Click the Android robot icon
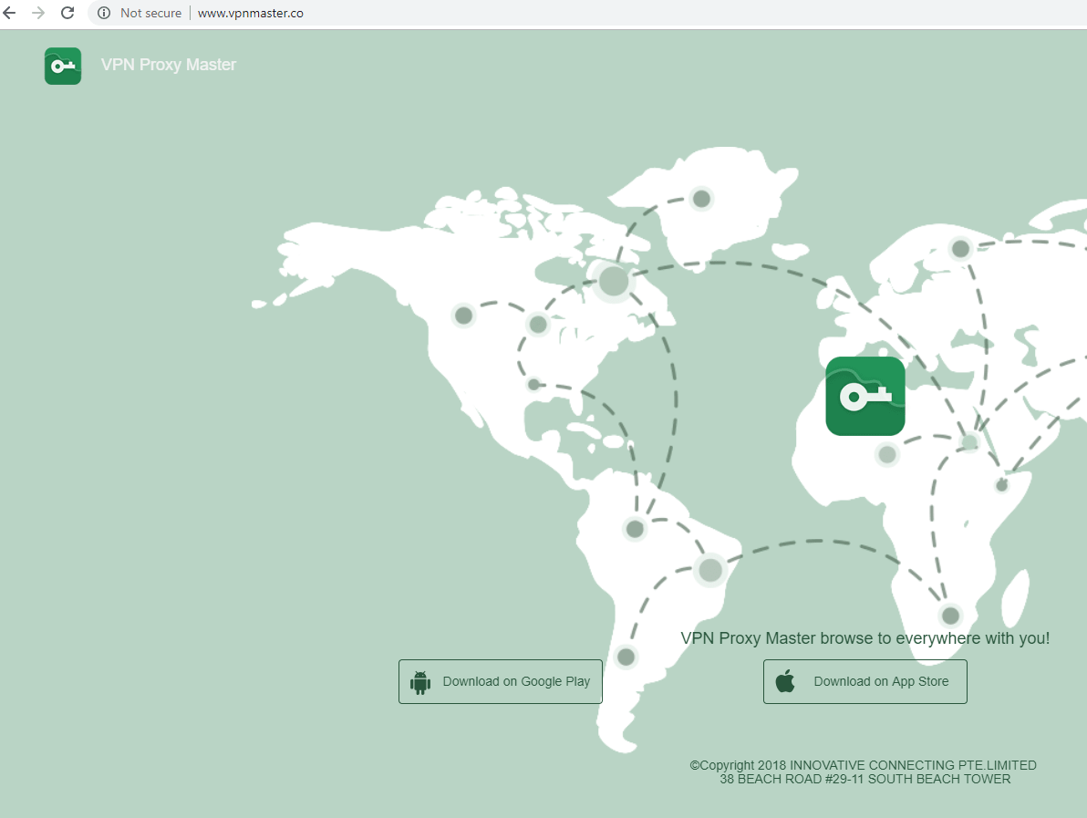1087x818 pixels. click(420, 682)
